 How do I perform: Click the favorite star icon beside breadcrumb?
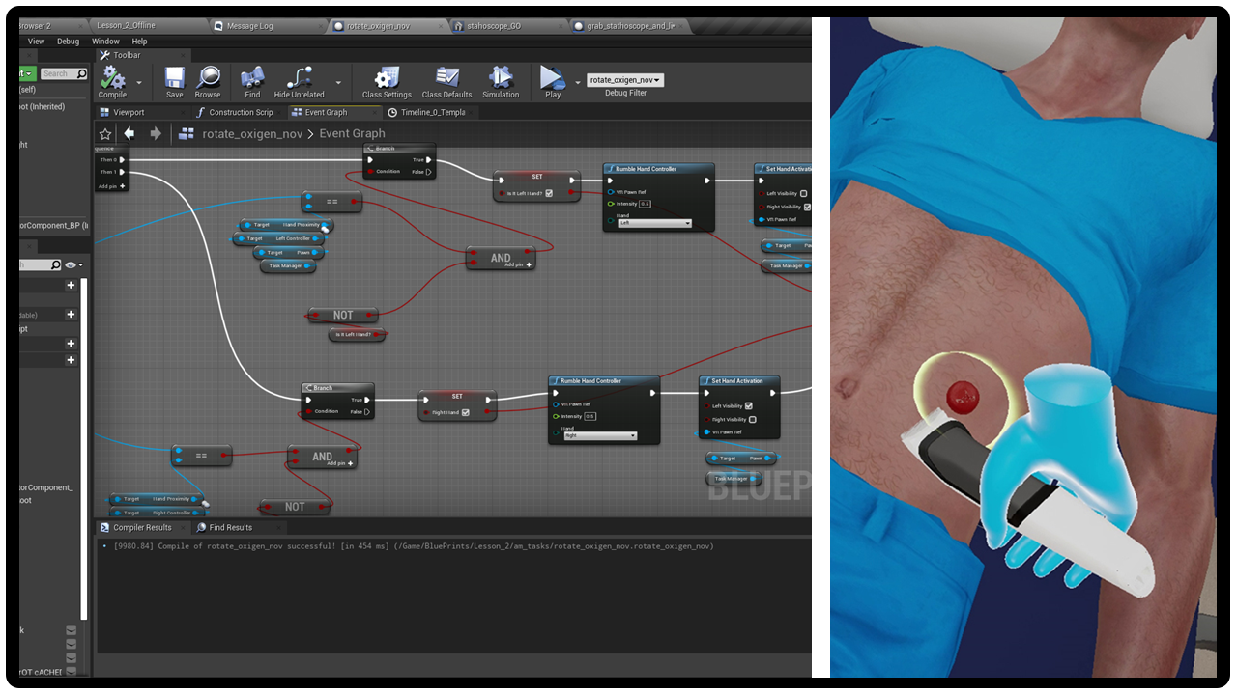click(x=105, y=133)
